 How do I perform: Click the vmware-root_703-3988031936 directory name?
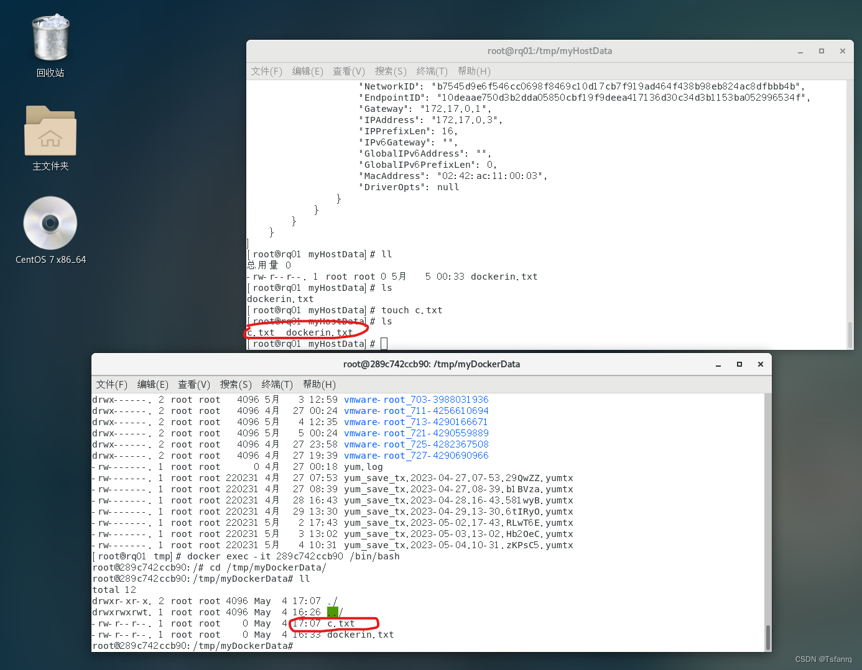pos(416,400)
